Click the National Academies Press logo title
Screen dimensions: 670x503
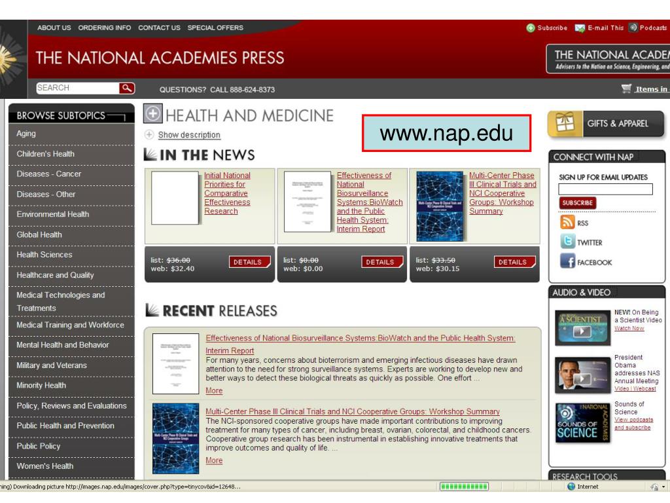pos(160,58)
